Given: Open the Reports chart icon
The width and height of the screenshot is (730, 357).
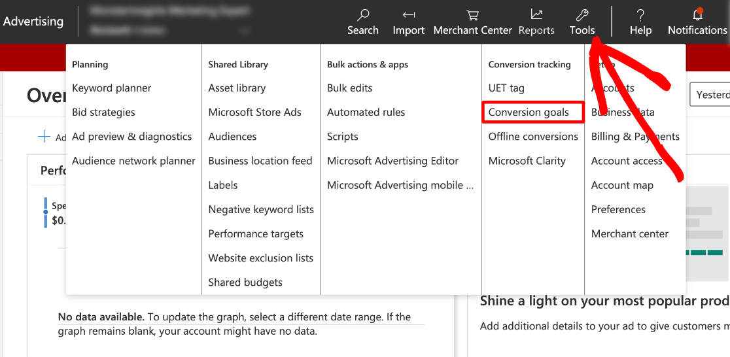Looking at the screenshot, I should [536, 14].
